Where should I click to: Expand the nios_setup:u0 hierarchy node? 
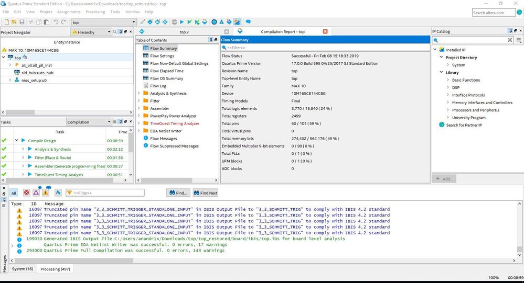click(x=10, y=80)
